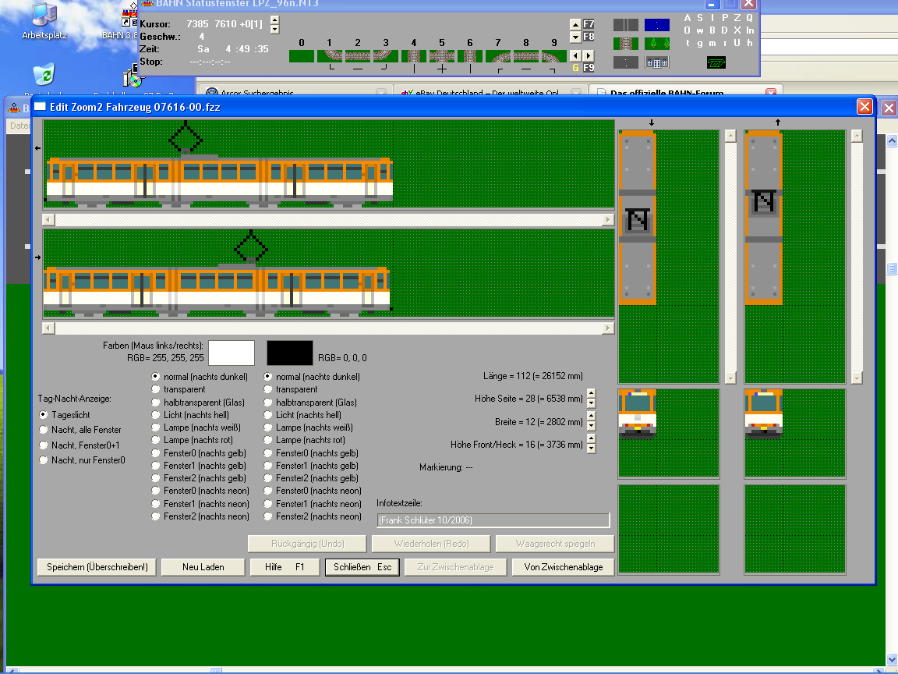Click the right arrow beside F9
The image size is (898, 674).
589,55
